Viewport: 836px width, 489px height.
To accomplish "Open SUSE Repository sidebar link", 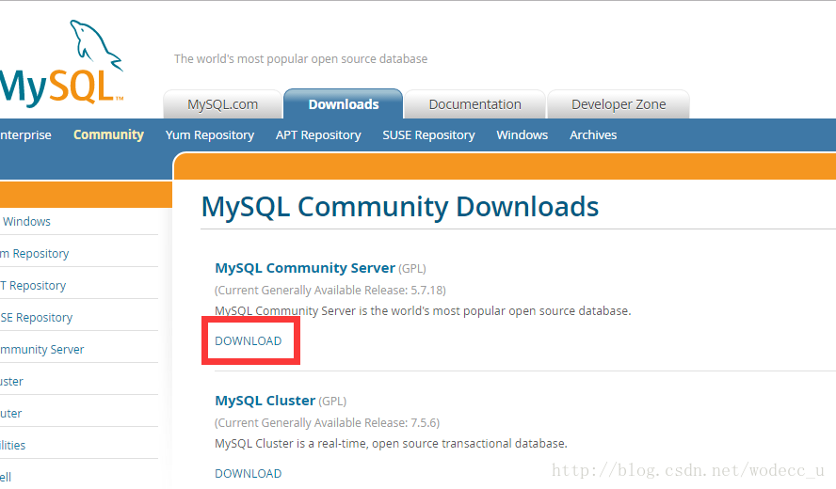I will 37,318.
